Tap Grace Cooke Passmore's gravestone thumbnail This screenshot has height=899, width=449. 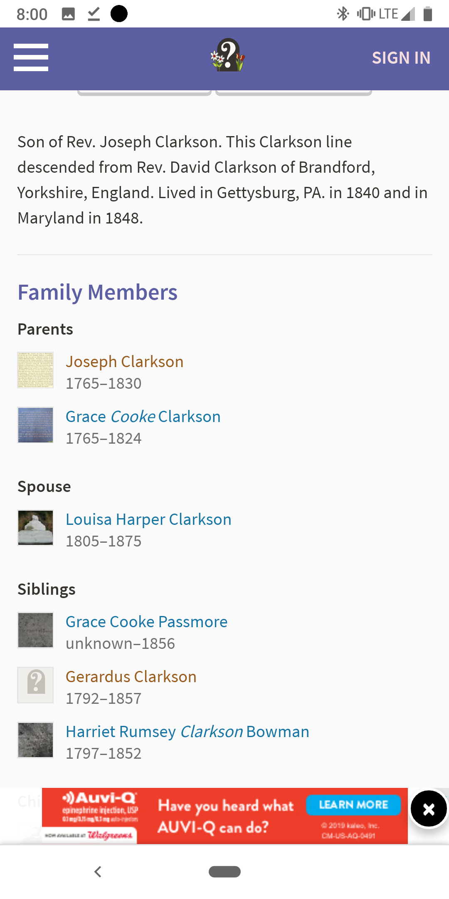point(35,630)
